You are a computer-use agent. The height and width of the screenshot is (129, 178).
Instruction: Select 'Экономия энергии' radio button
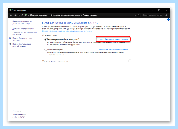point(46,50)
